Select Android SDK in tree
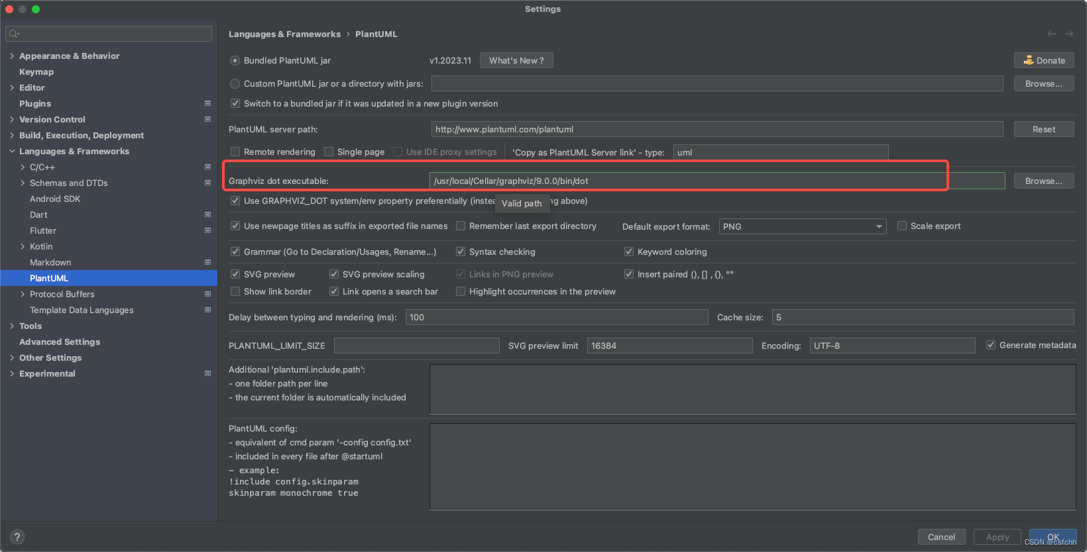Viewport: 1087px width, 552px height. click(x=55, y=199)
